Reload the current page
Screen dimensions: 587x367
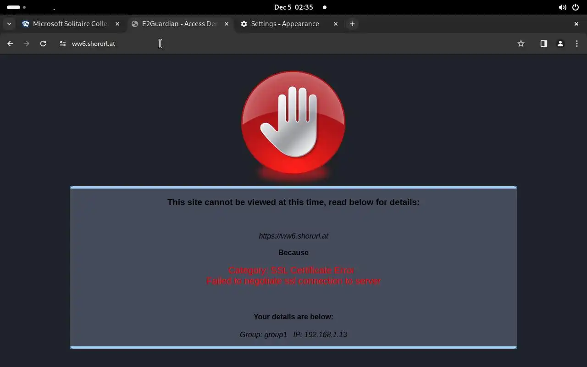43,44
